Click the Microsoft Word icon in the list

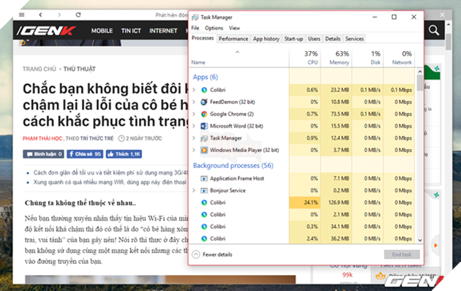point(204,126)
